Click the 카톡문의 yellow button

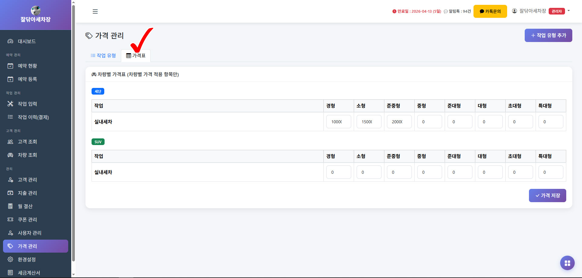490,11
